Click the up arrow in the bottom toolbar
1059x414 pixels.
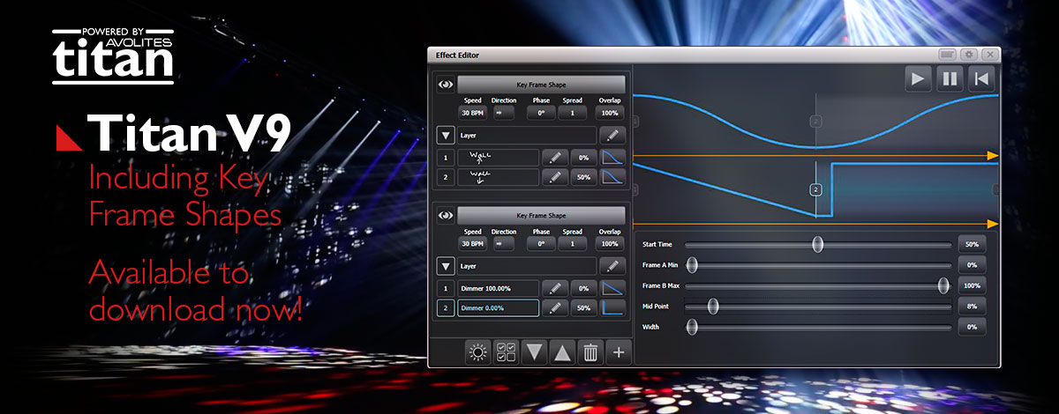pos(563,353)
